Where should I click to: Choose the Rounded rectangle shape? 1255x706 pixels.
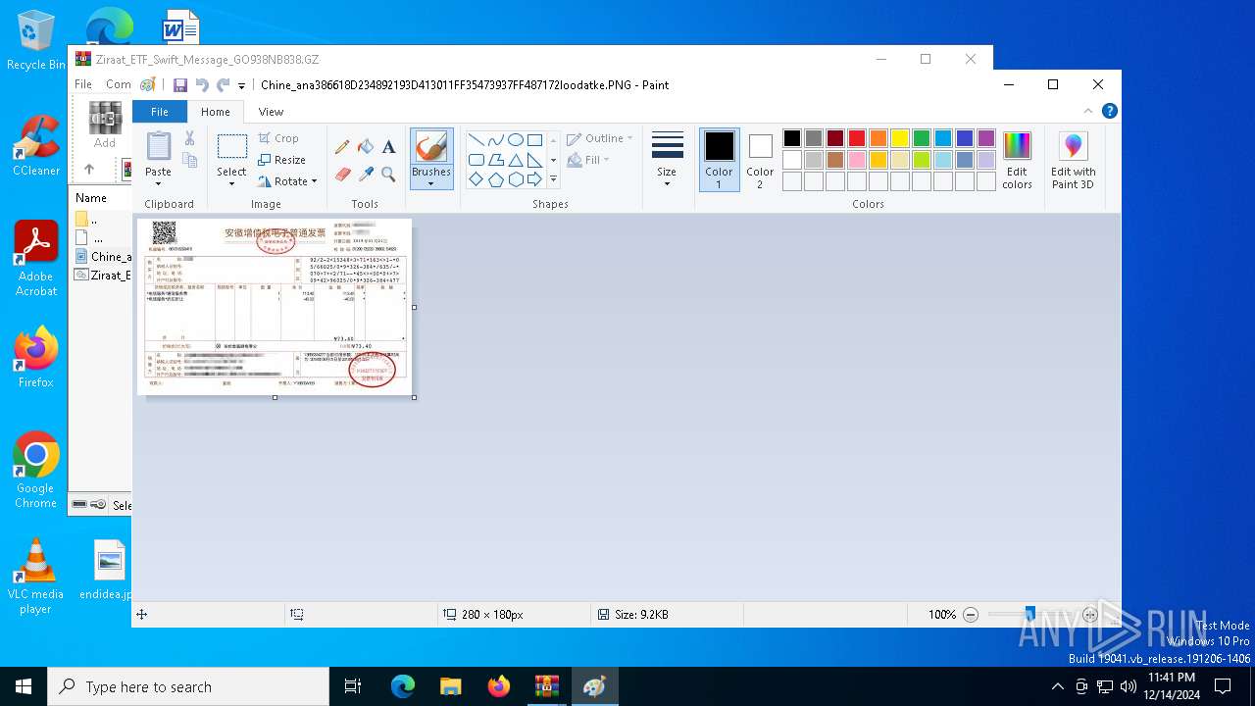[476, 160]
